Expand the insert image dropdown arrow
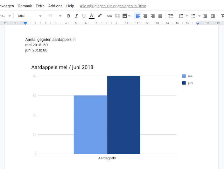 click(129, 16)
